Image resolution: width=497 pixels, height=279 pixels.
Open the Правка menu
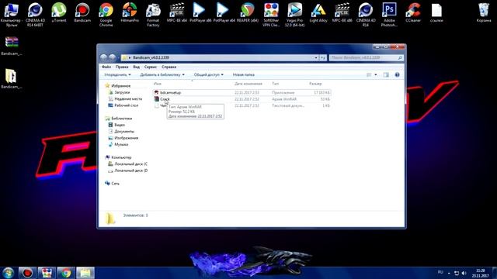(122, 67)
